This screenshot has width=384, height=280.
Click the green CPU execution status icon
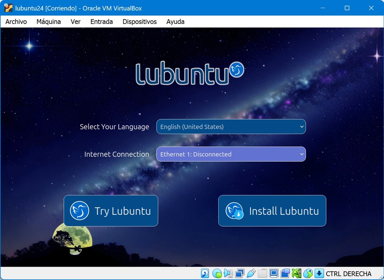297,273
